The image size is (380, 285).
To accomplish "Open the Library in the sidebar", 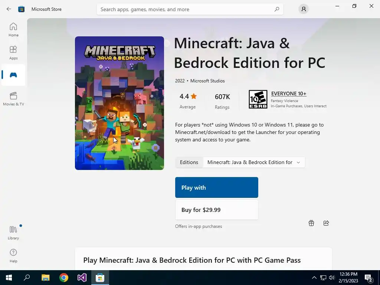I will click(13, 232).
